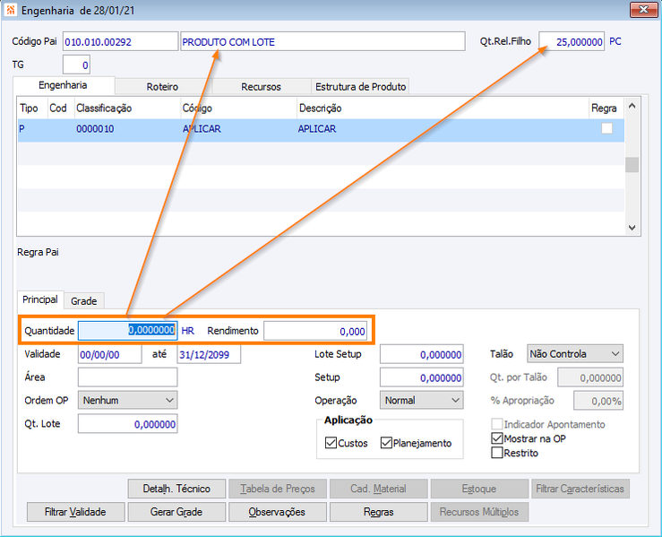
Task: Click the Rendimento field
Action: pos(315,331)
